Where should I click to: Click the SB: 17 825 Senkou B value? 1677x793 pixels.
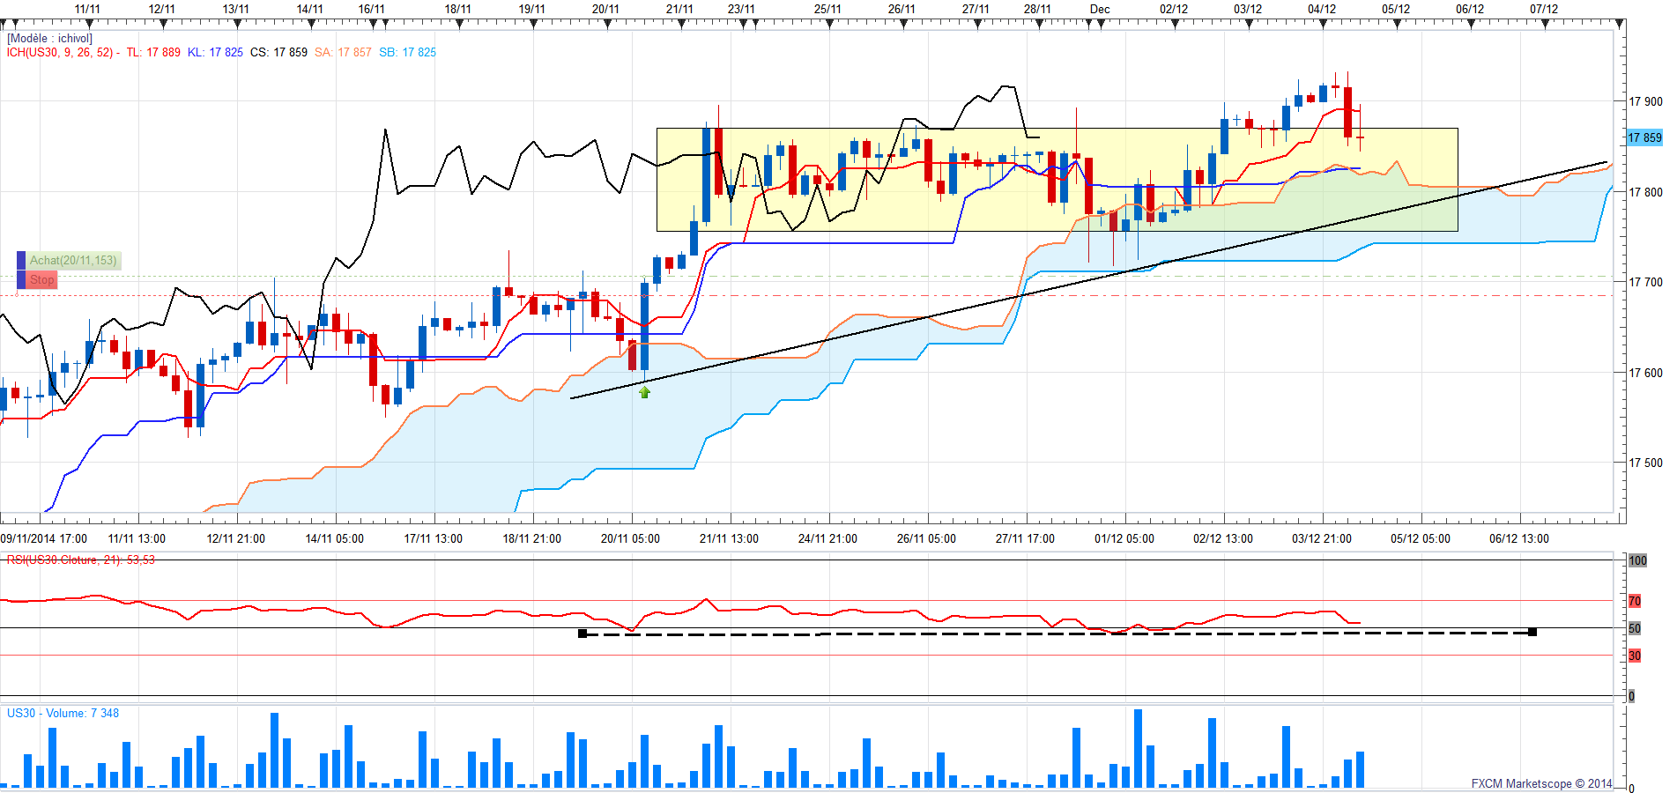coord(407,53)
